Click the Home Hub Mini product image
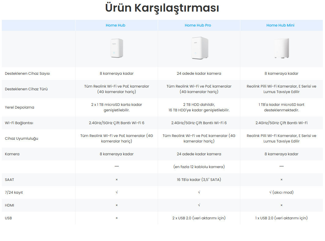This screenshot has height=241, width=325. pos(281,48)
